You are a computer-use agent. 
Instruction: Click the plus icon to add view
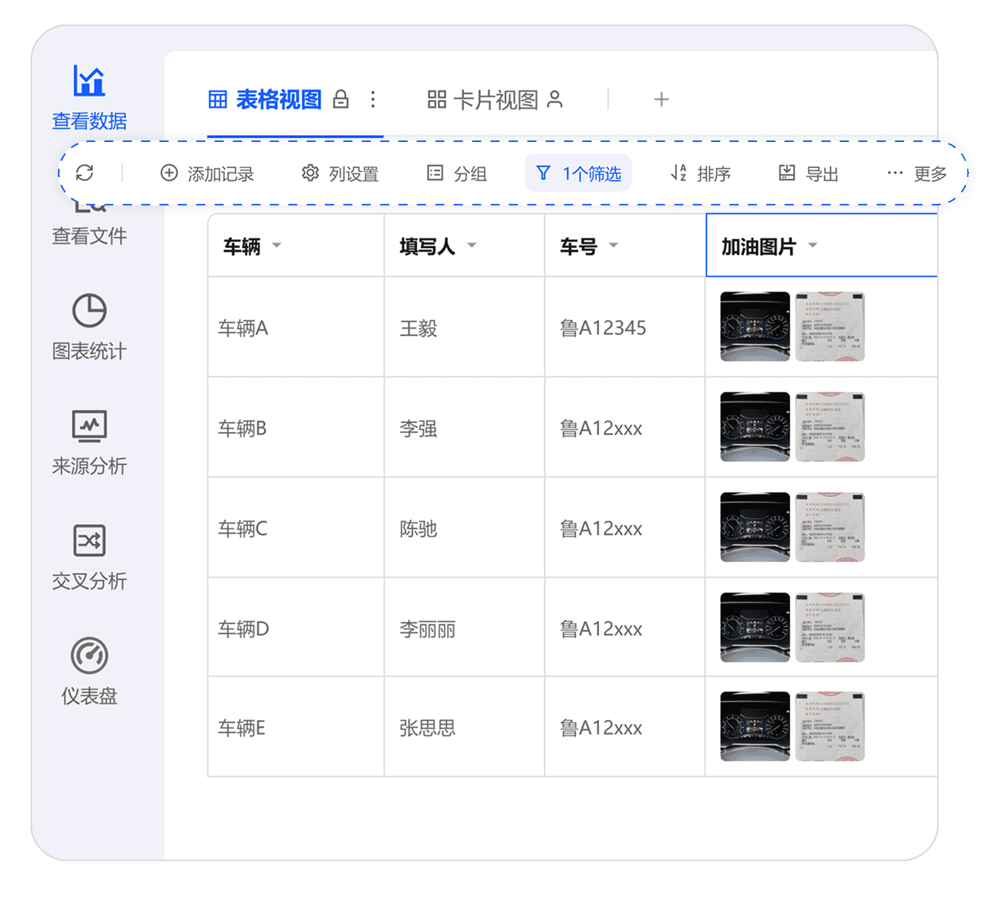662,100
